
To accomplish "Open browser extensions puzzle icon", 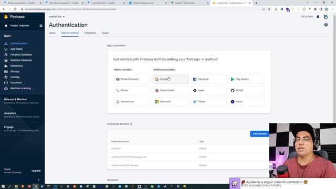I will (315, 9).
